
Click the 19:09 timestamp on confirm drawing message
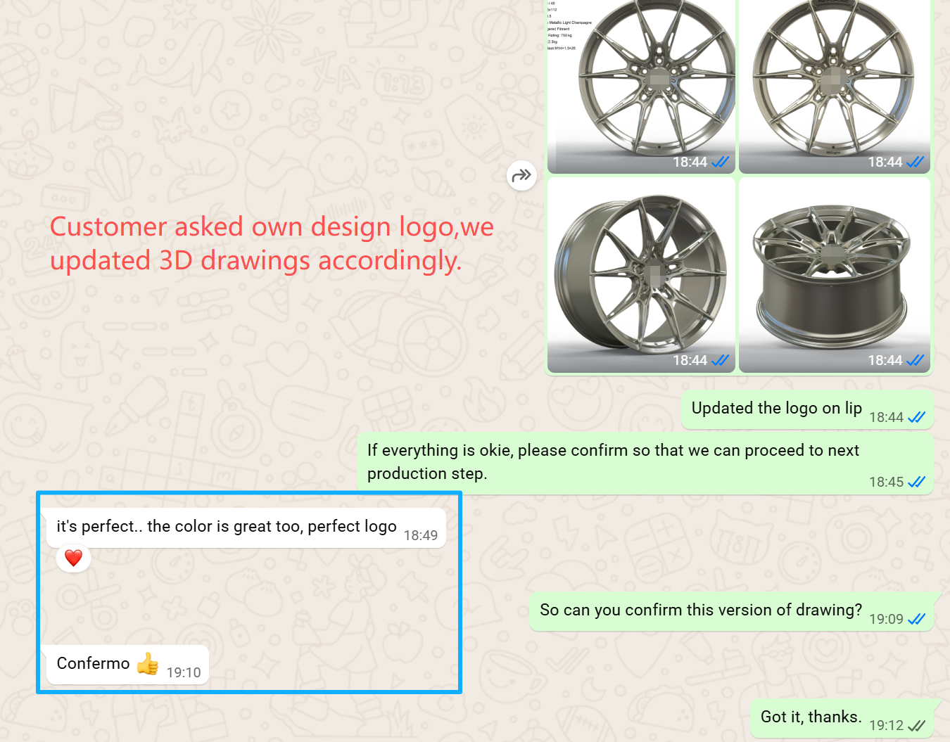[x=886, y=620]
